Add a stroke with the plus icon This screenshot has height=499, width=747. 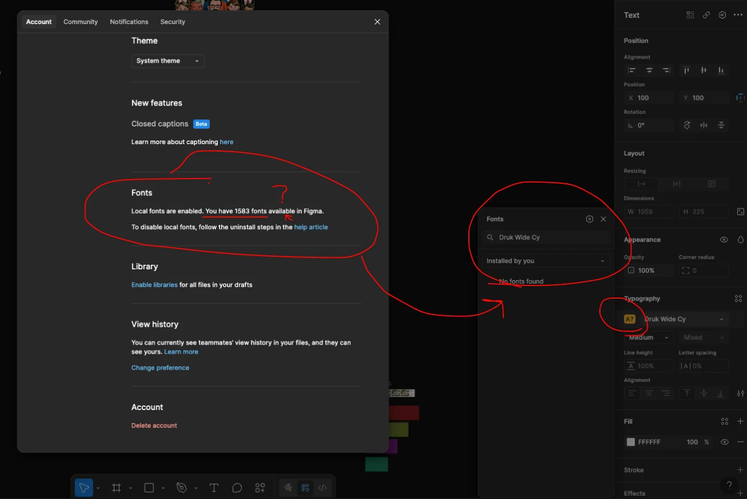pos(740,470)
